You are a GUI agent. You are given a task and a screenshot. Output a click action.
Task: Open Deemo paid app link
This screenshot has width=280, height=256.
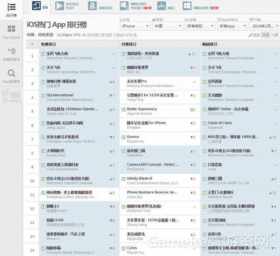coord(133,137)
